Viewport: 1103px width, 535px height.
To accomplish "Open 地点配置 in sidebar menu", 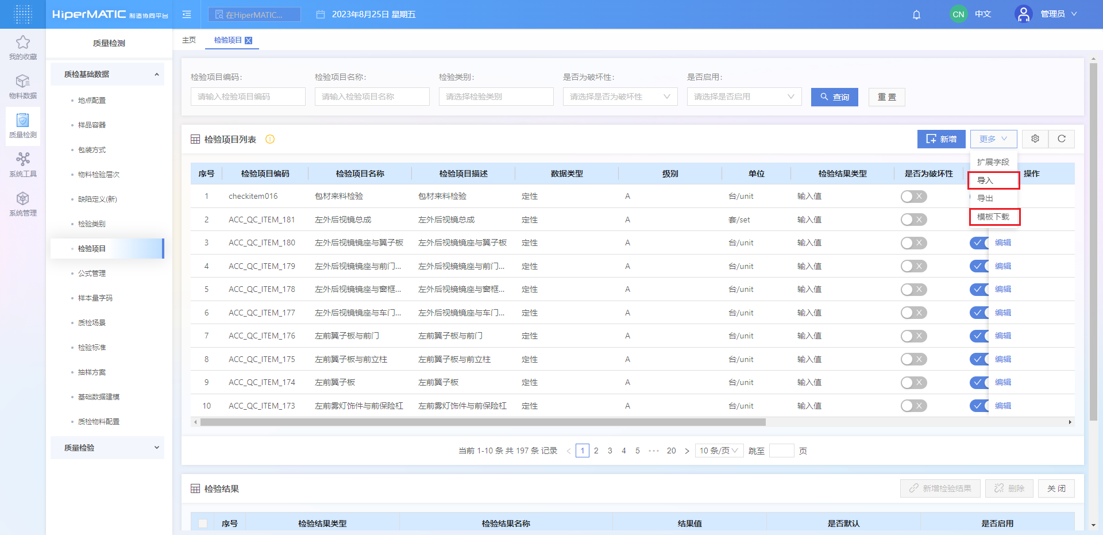I will pos(92,101).
